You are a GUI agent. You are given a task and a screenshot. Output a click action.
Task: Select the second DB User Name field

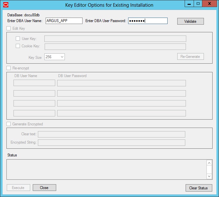[34, 93]
